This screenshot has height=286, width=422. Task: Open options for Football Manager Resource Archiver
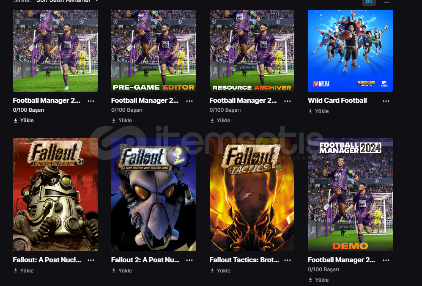click(288, 101)
